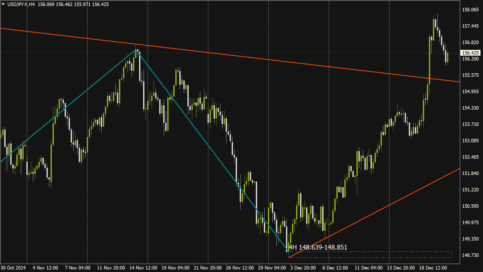483x272 pixels.
Task: Select the 26 Nov 12:00 time label
Action: pos(240,268)
